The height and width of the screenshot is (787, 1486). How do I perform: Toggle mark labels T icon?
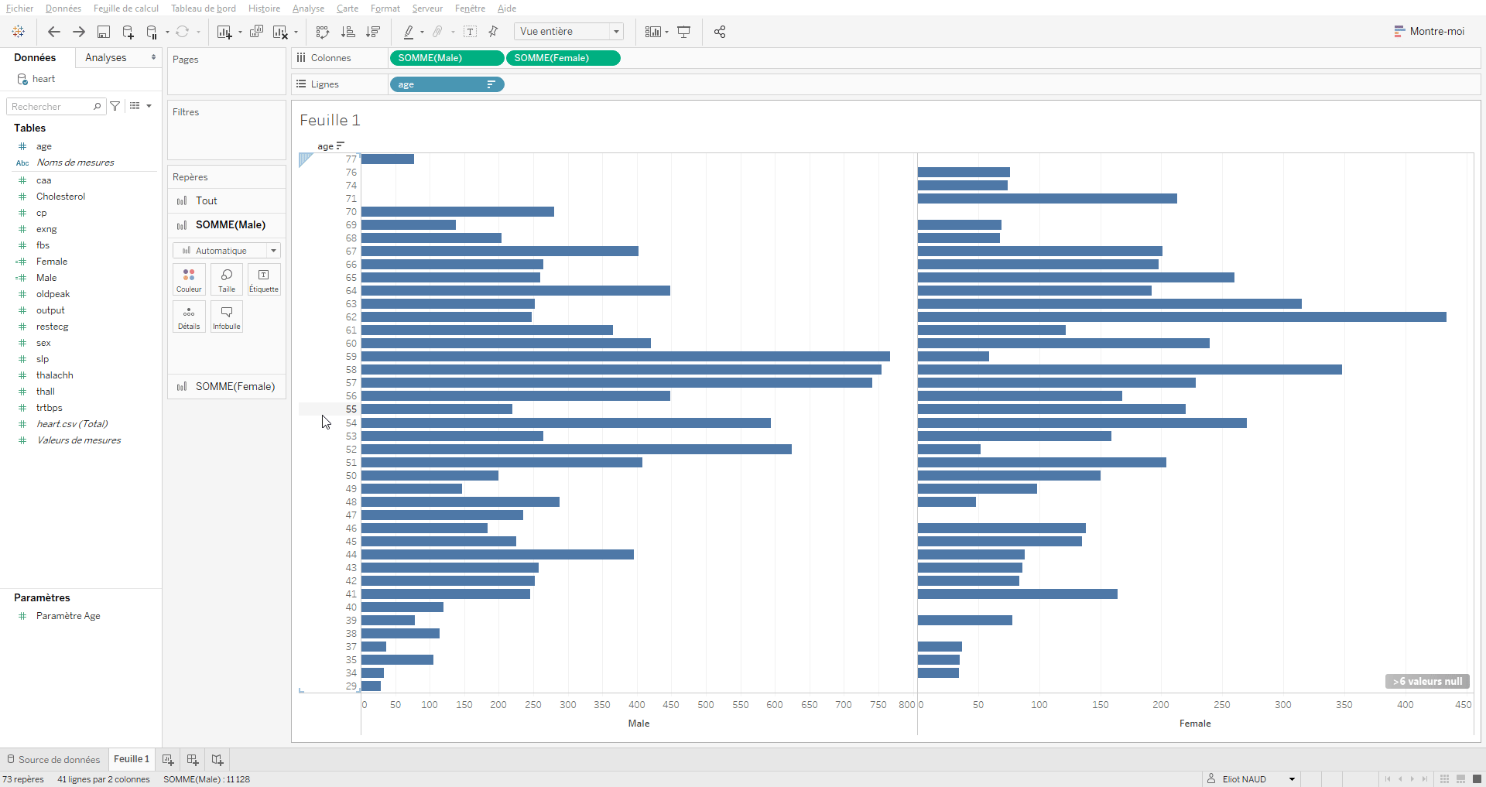[470, 32]
